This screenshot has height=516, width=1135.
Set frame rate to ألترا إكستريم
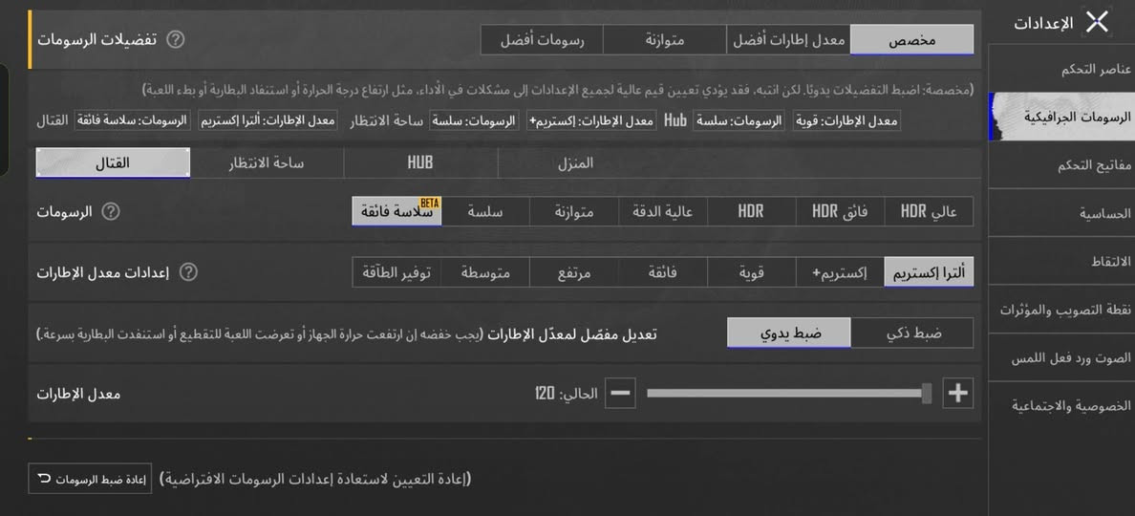click(x=929, y=273)
